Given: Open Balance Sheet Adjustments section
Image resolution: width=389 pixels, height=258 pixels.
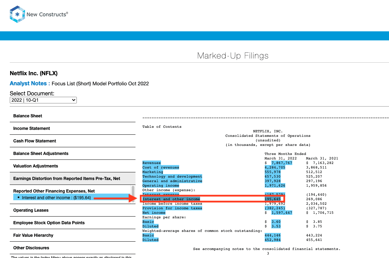Looking at the screenshot, I should point(72,154).
